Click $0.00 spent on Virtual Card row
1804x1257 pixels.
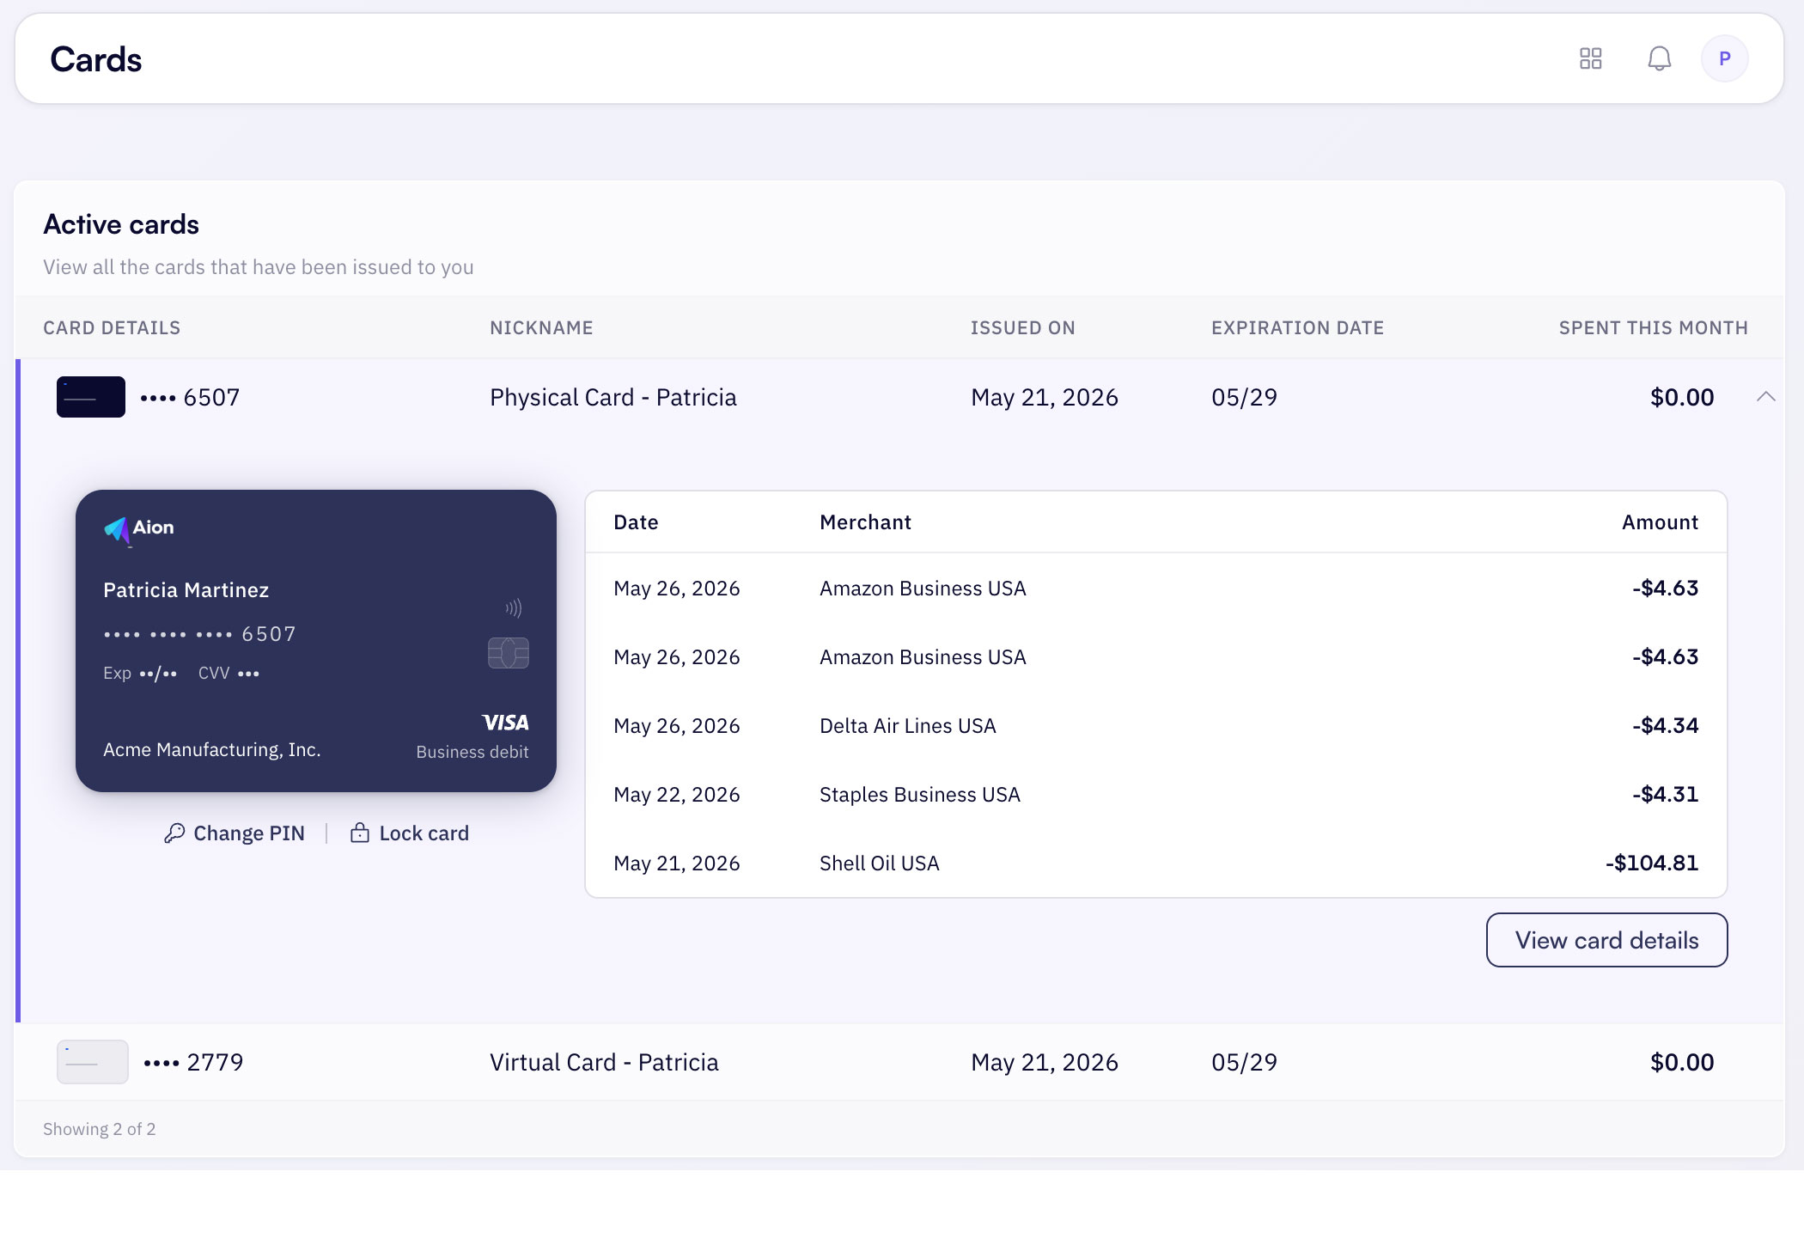click(x=1682, y=1062)
